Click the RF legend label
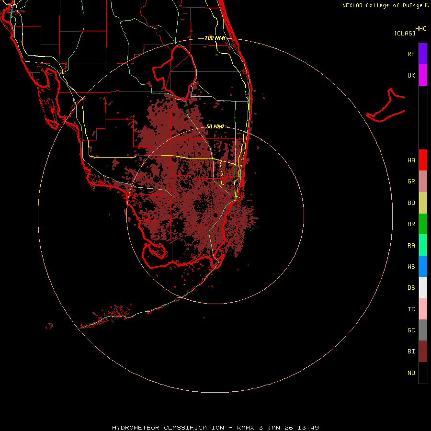Screen dimensions: 431x431 point(411,54)
